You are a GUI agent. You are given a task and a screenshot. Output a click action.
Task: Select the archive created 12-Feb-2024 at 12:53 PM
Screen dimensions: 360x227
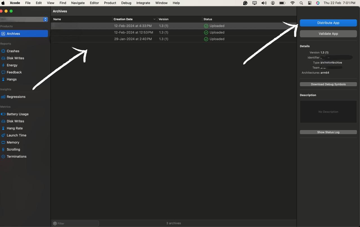pyautogui.click(x=174, y=32)
